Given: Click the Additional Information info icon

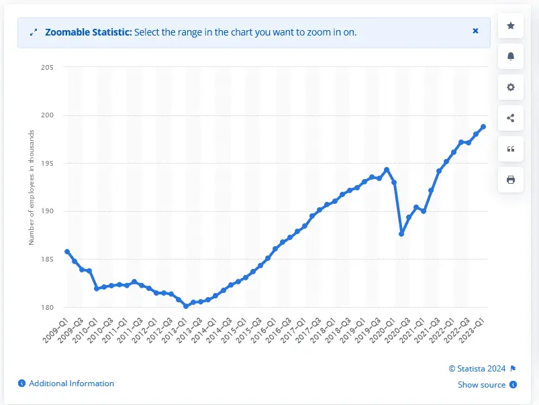Looking at the screenshot, I should (x=21, y=384).
